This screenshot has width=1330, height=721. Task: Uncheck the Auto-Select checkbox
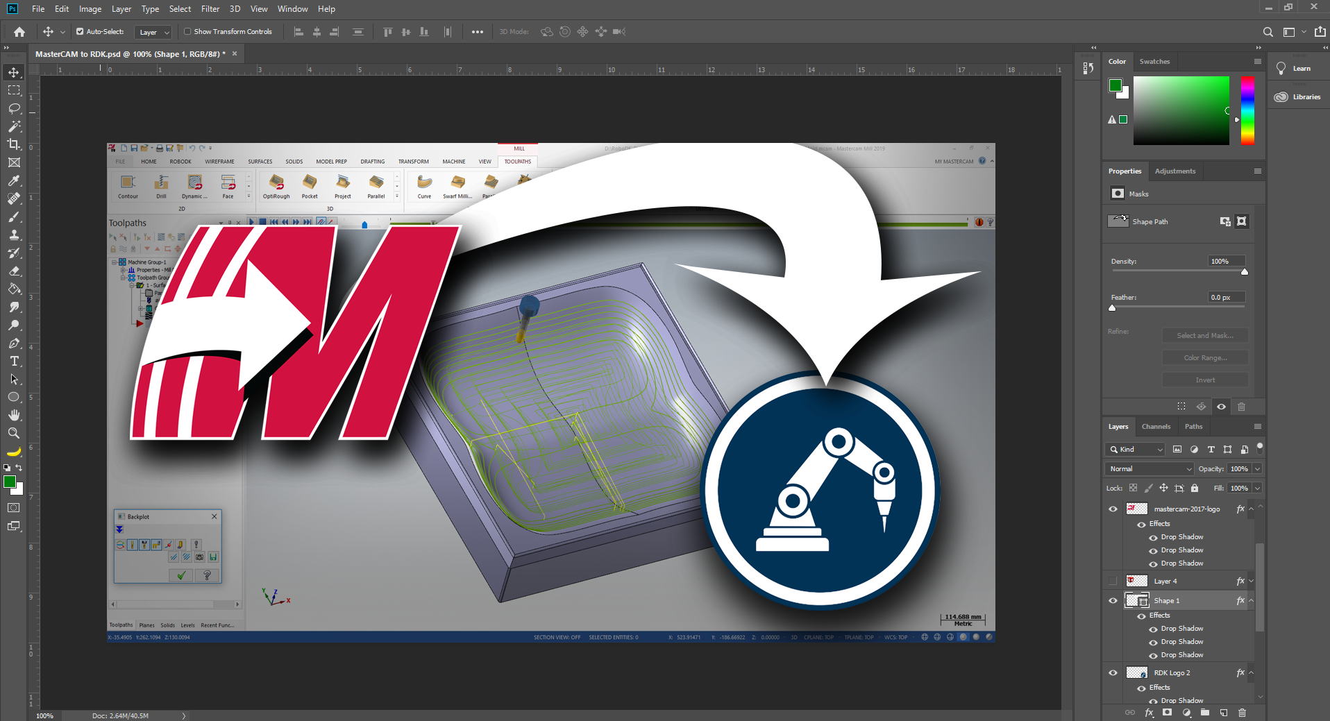click(x=80, y=32)
